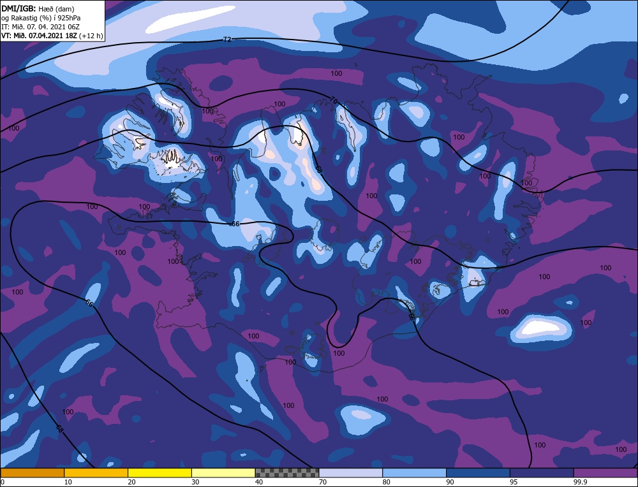Click the grey checkered 40–70 legend swatch
Screen dimensions: 638x487
click(x=287, y=473)
